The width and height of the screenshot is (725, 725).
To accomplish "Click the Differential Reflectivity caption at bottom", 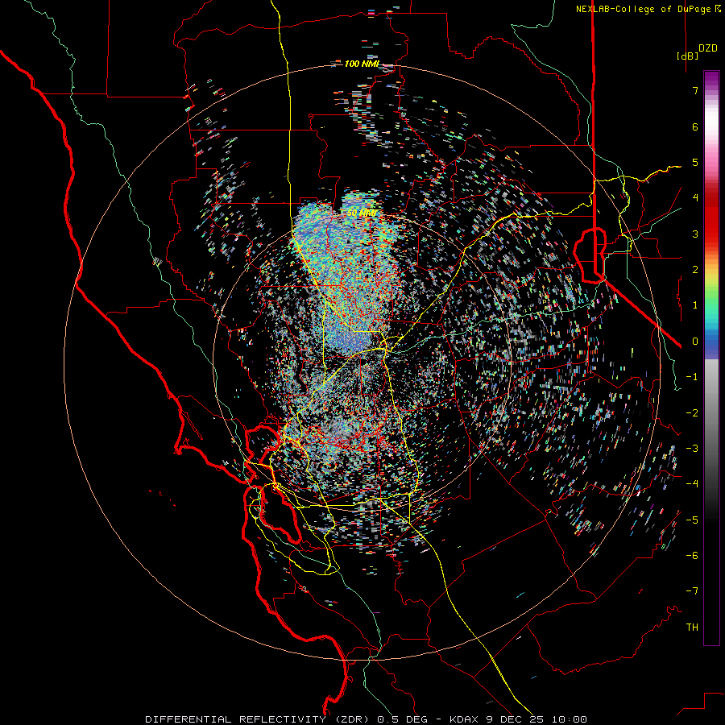I will (x=367, y=719).
